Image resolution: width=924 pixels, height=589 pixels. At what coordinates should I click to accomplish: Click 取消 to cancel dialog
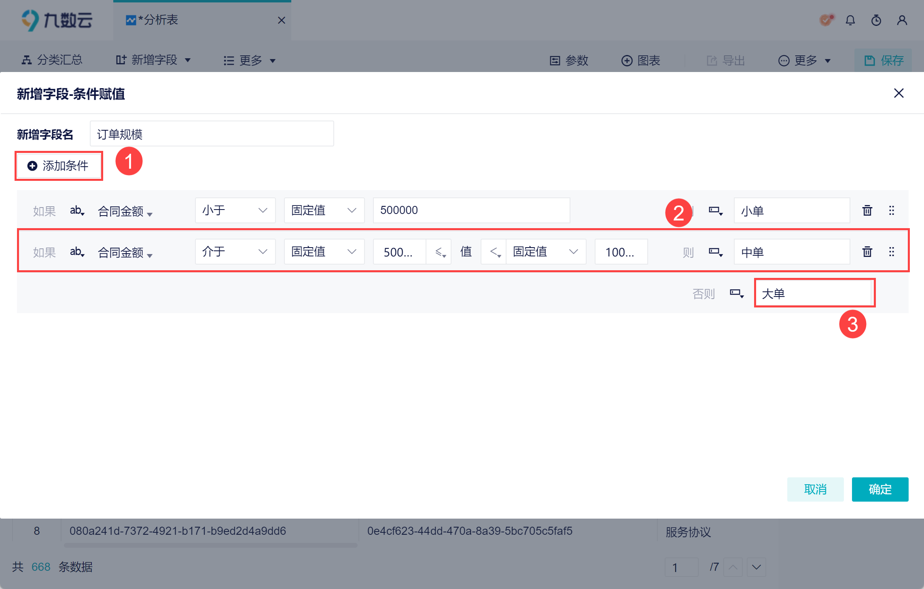coord(815,489)
